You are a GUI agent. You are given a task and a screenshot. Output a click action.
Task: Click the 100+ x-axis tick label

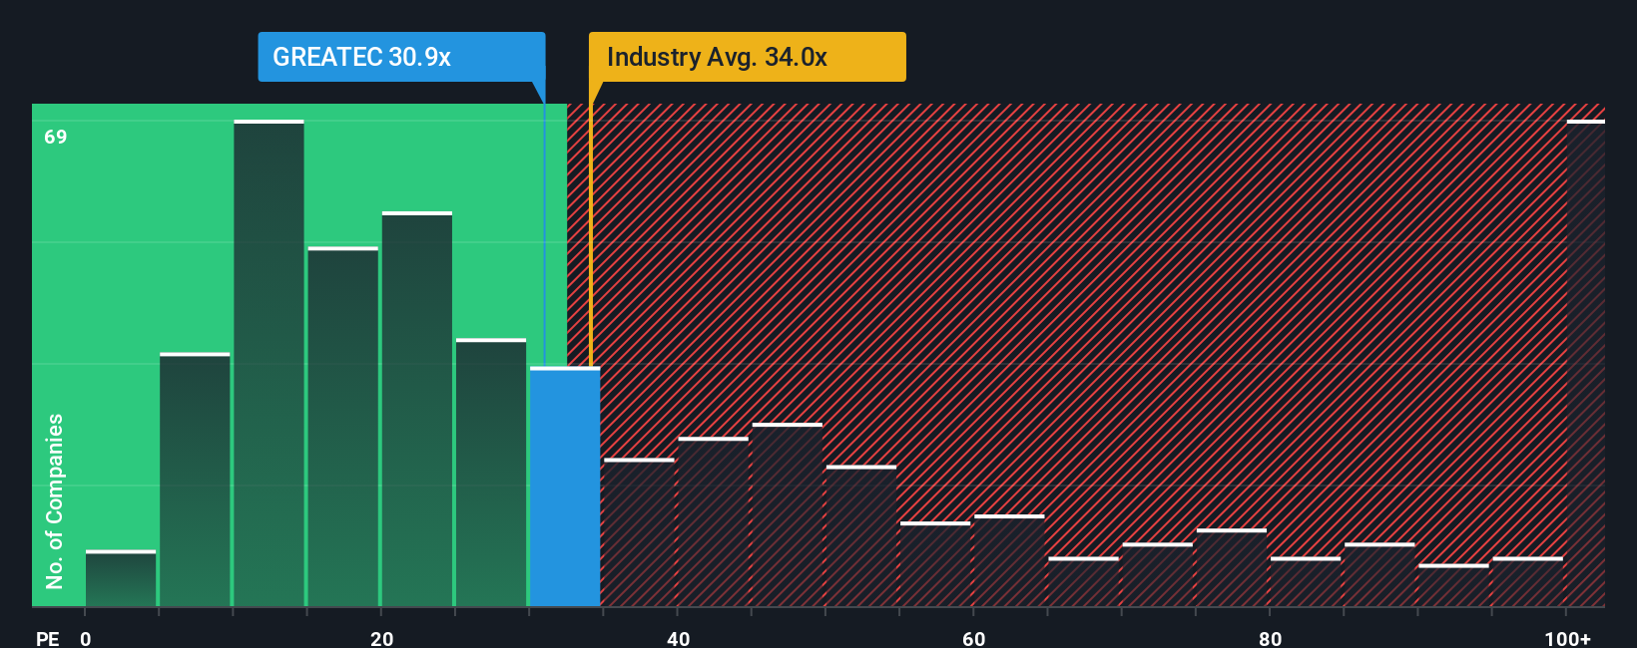tap(1567, 638)
